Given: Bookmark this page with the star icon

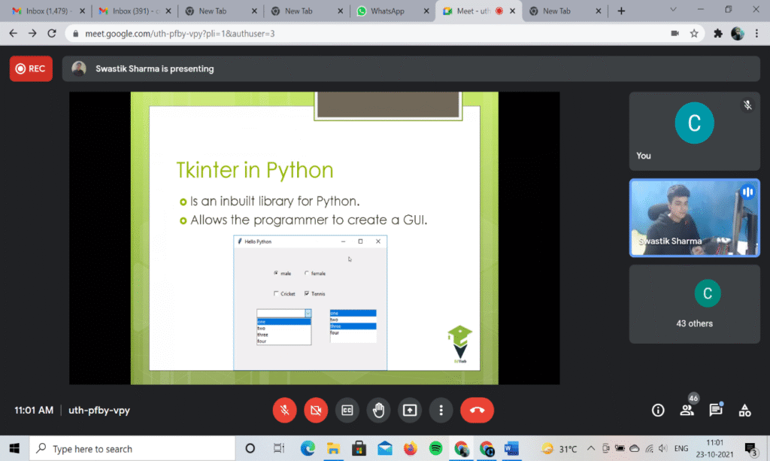Looking at the screenshot, I should click(694, 34).
